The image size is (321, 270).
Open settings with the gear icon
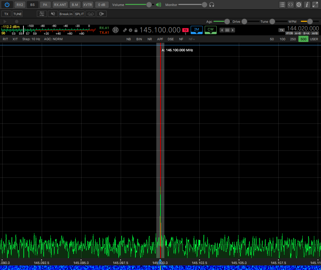pos(299,5)
